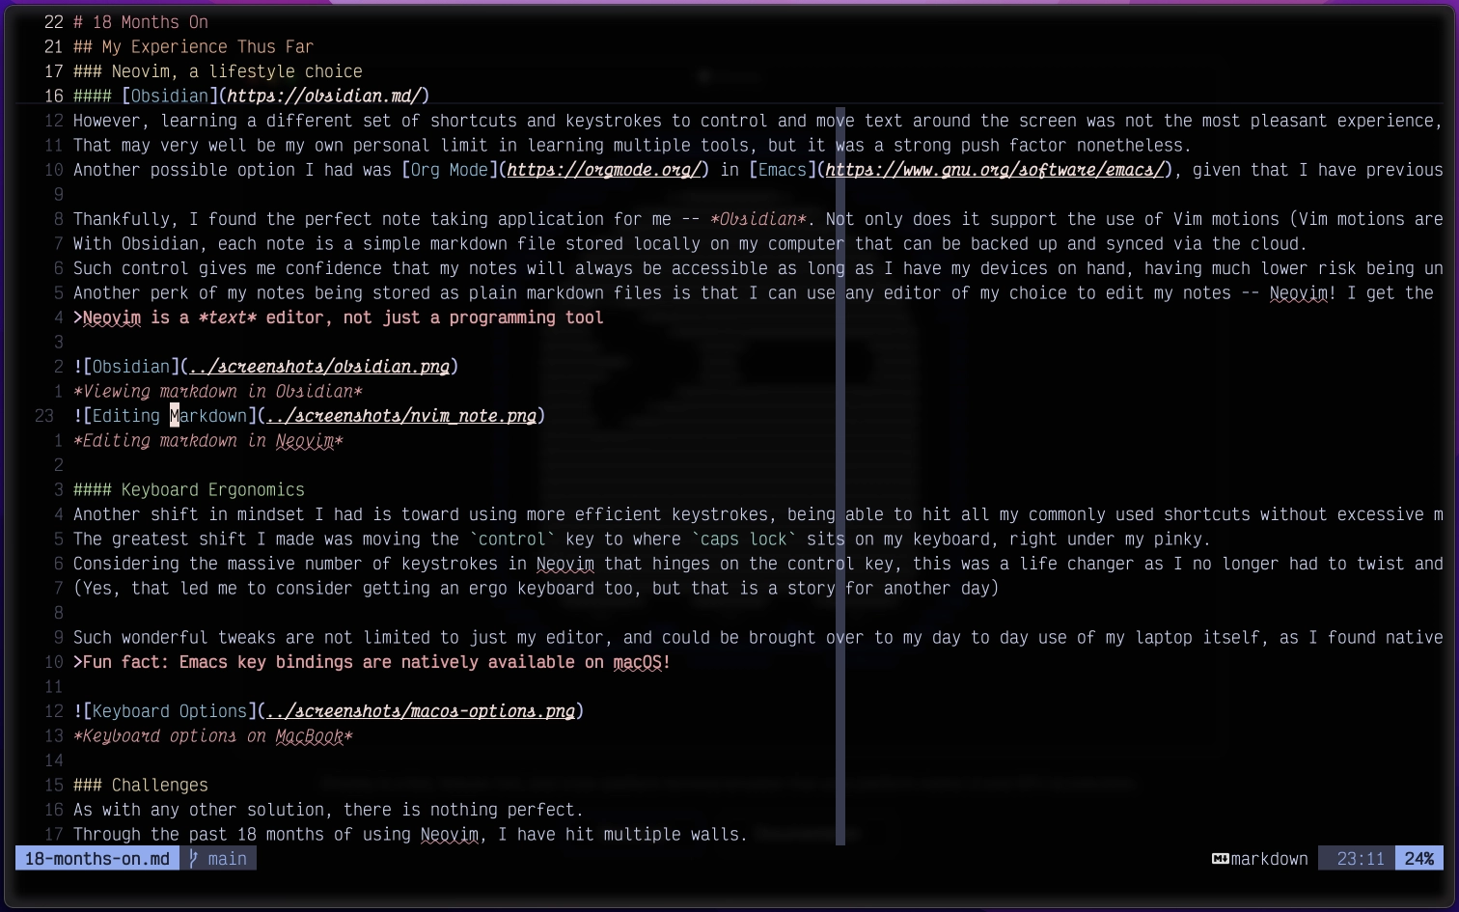Open the gnu.org Emacs link
This screenshot has height=912, width=1459.
click(x=993, y=170)
